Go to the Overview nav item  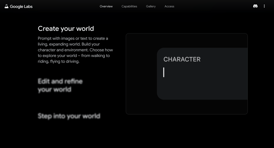click(x=106, y=6)
